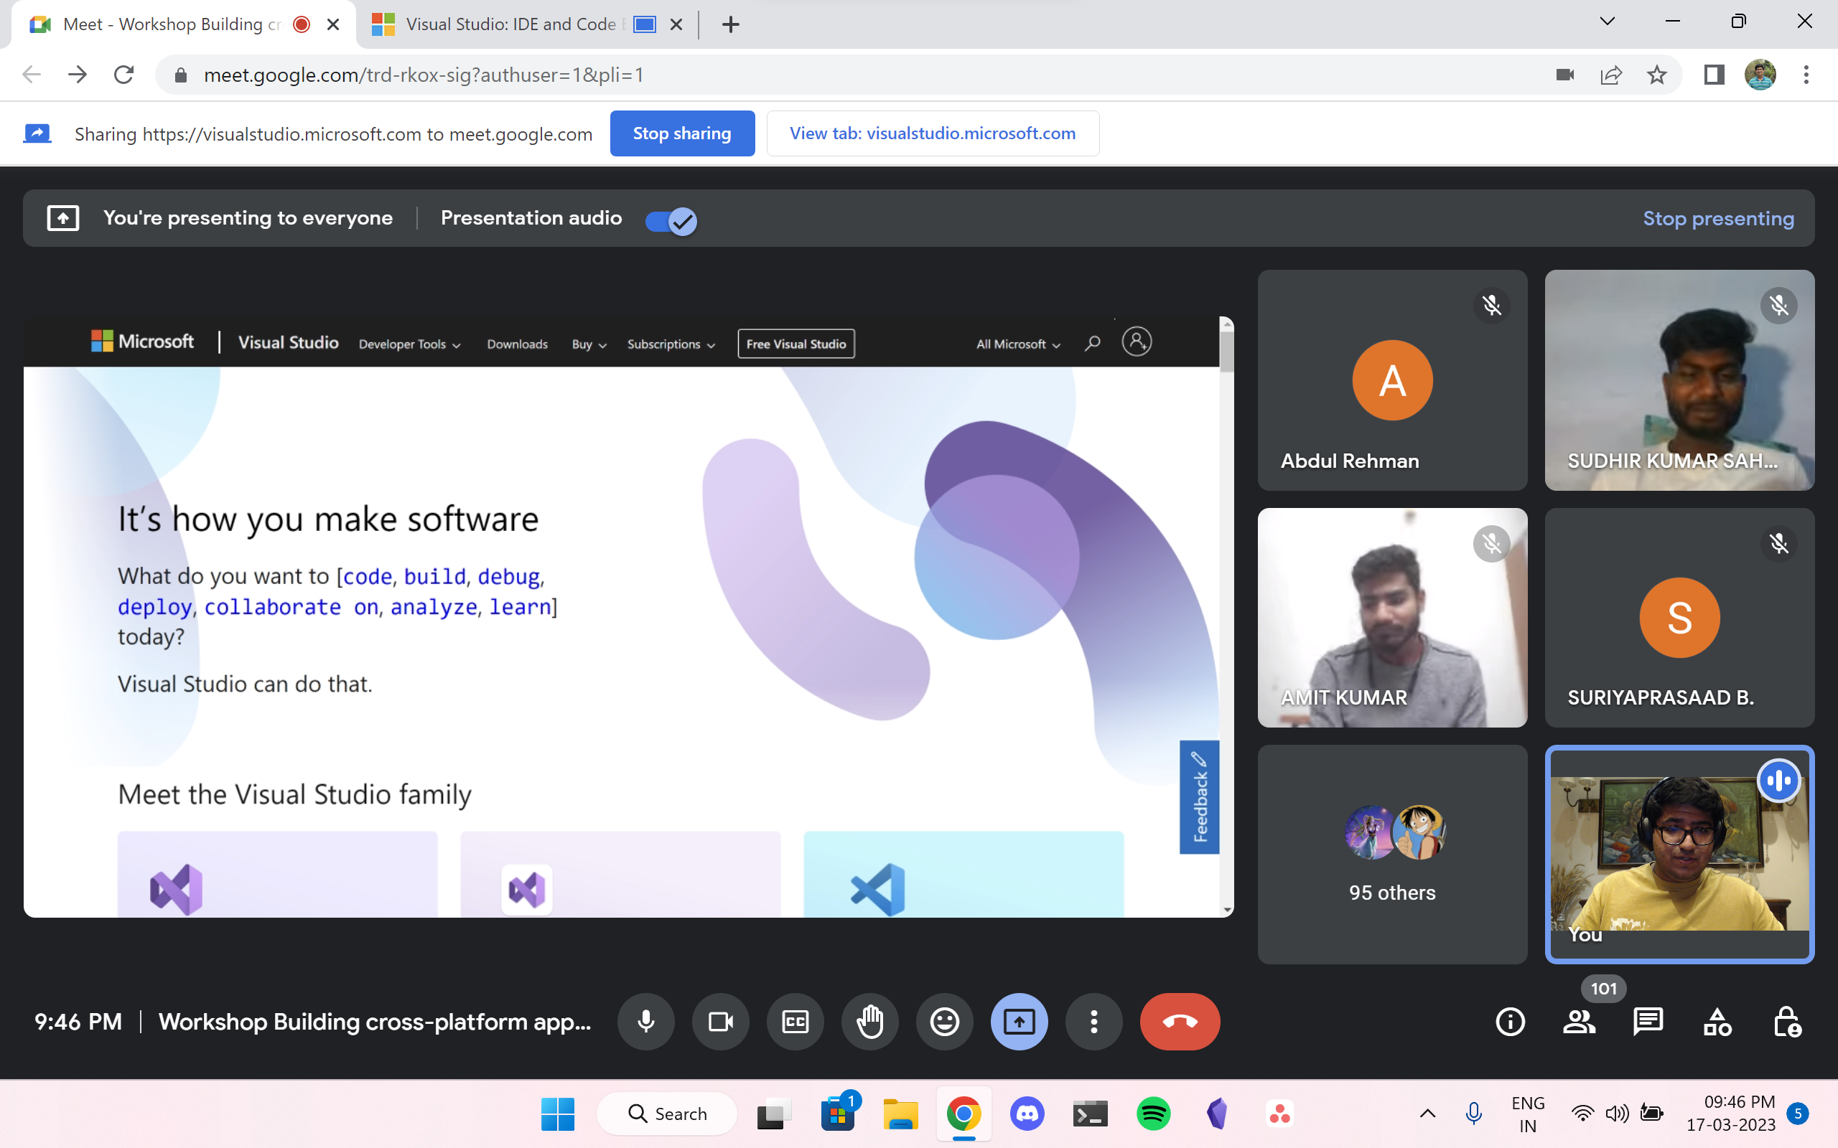Close the Visual Studio browser tab
Screen dimensions: 1838x1148
click(x=676, y=24)
